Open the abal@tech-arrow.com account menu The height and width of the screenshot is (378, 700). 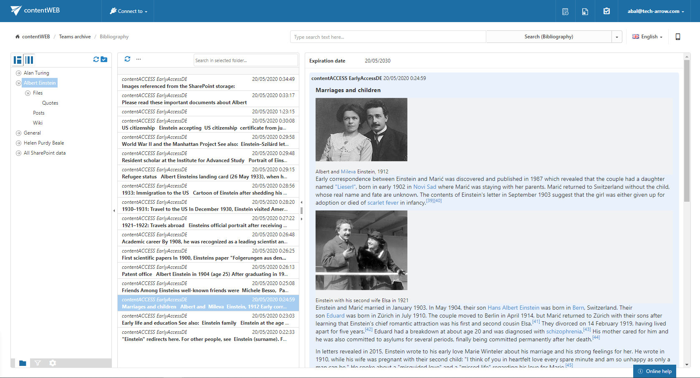(655, 11)
